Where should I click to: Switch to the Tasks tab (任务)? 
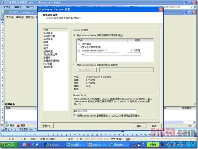click(10, 126)
